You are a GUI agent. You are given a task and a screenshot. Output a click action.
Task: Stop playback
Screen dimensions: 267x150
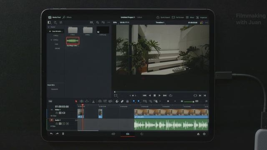point(154,95)
